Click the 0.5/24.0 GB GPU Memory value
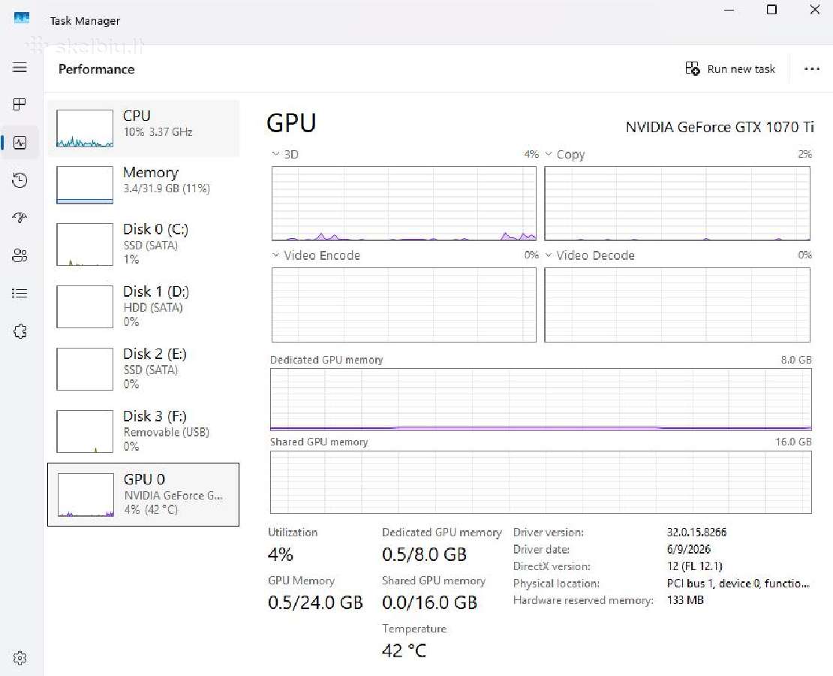This screenshot has height=676, width=833. click(x=315, y=602)
